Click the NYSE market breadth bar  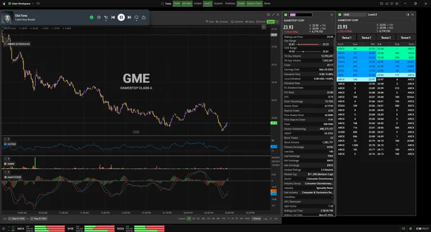pos(100,228)
